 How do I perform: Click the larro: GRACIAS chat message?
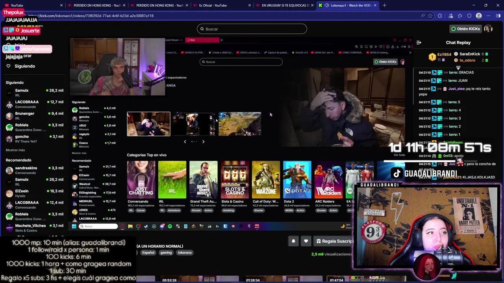pyautogui.click(x=446, y=72)
